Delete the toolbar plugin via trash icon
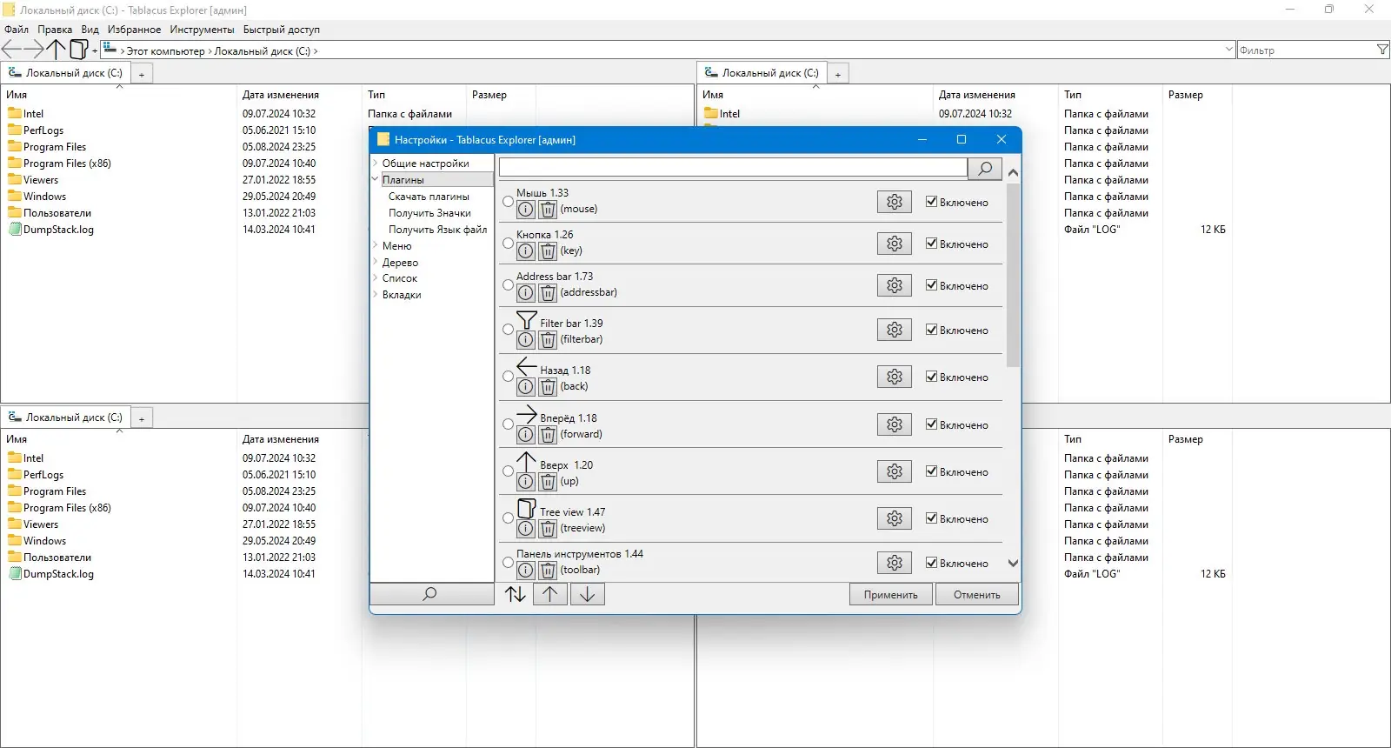Viewport: 1391px width, 748px height. click(548, 571)
